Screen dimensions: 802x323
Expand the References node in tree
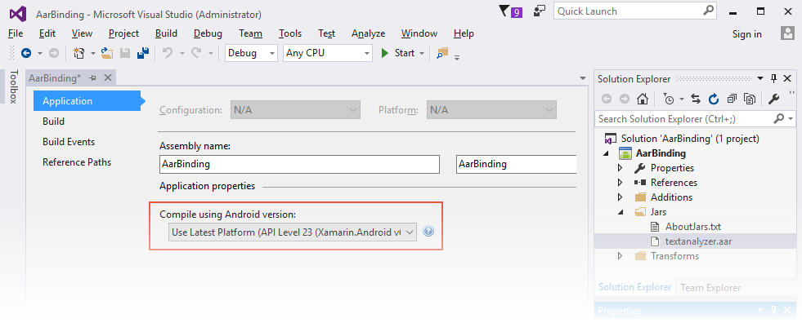coord(620,182)
